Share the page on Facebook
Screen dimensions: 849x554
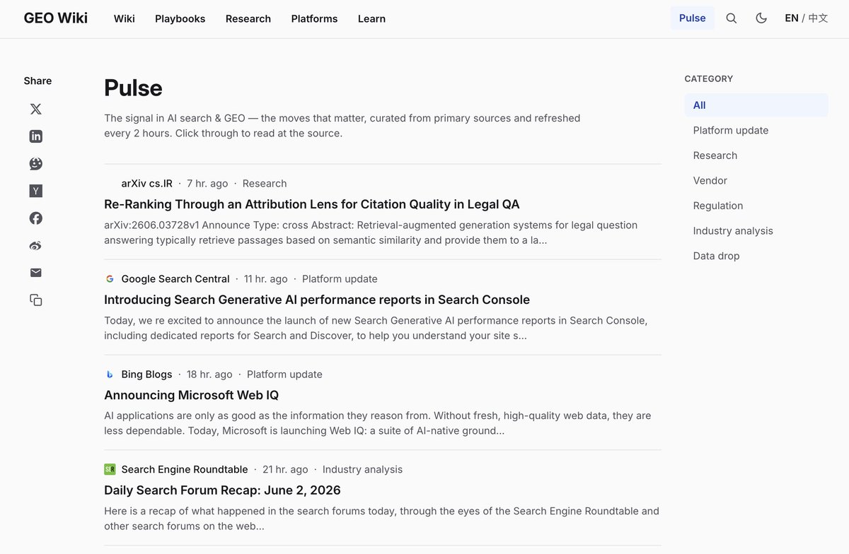pyautogui.click(x=36, y=218)
